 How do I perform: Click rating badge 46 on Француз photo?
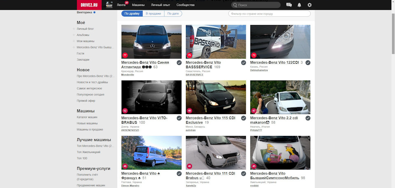tap(125, 166)
